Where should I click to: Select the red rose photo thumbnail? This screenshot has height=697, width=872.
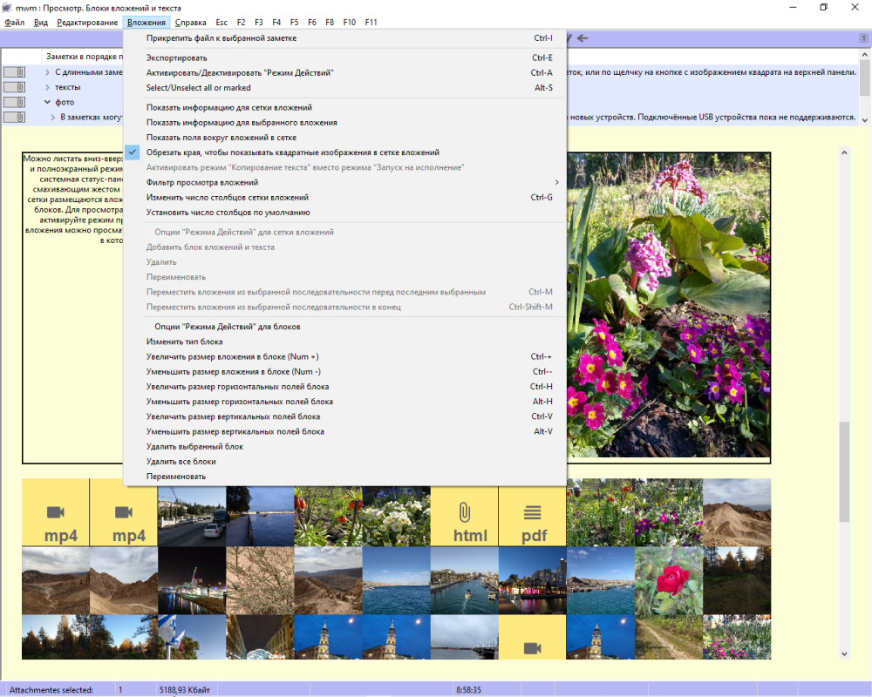668,579
